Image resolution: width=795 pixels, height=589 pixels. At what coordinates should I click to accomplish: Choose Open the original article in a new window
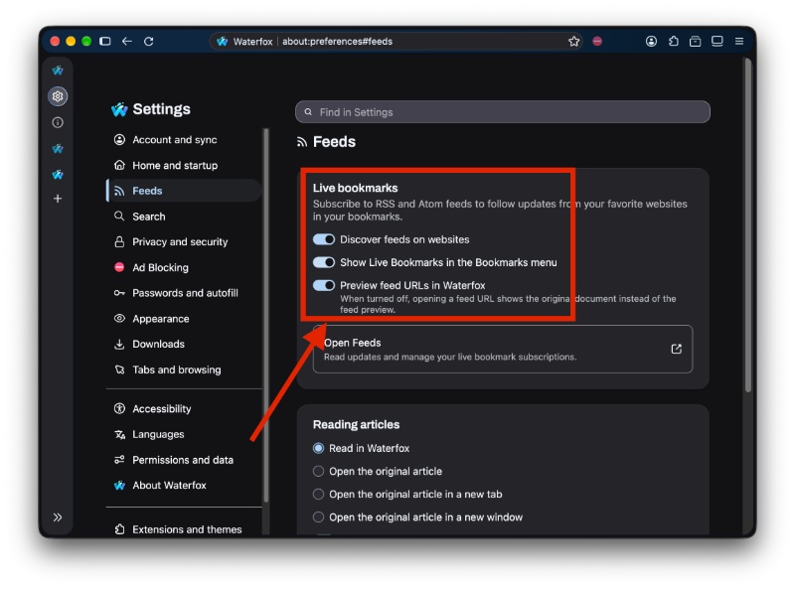click(x=318, y=517)
